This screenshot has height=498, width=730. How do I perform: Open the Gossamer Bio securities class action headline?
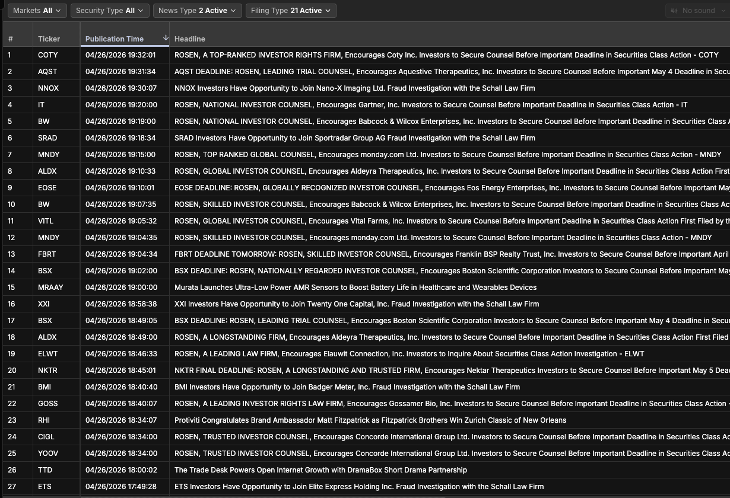pos(452,404)
